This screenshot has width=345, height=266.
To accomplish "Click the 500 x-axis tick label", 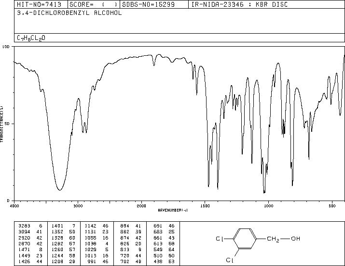I will (332, 206).
